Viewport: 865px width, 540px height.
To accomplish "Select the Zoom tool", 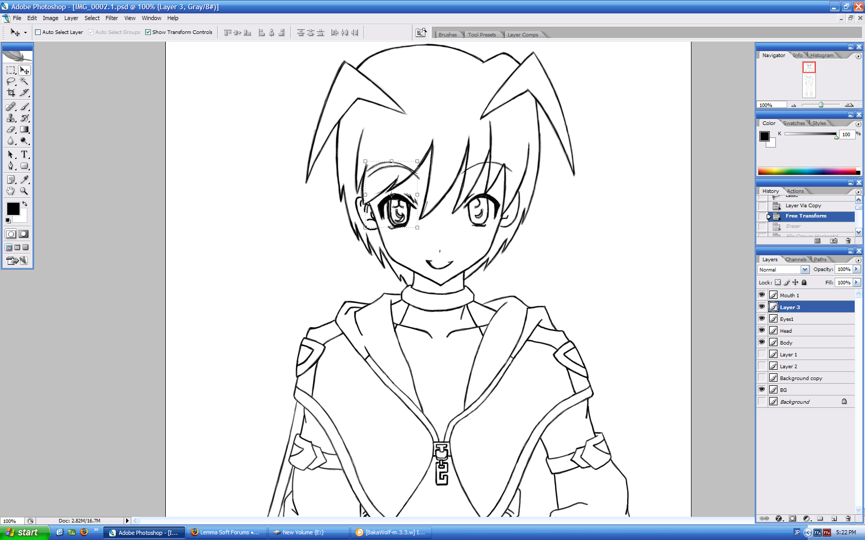I will (x=24, y=191).
